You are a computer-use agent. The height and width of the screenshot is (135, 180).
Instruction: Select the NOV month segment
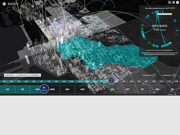[x=157, y=89]
